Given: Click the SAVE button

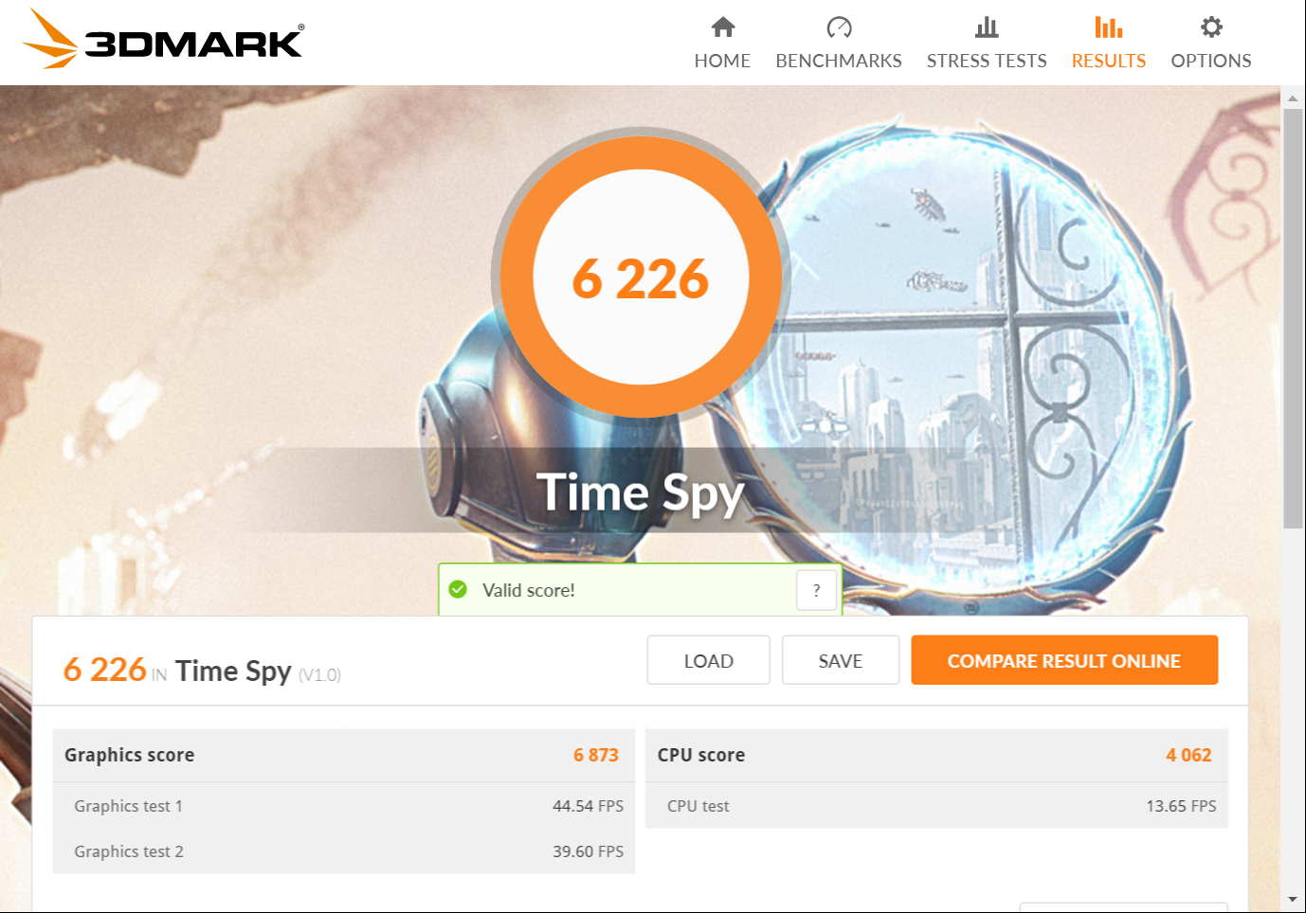Looking at the screenshot, I should tap(841, 660).
